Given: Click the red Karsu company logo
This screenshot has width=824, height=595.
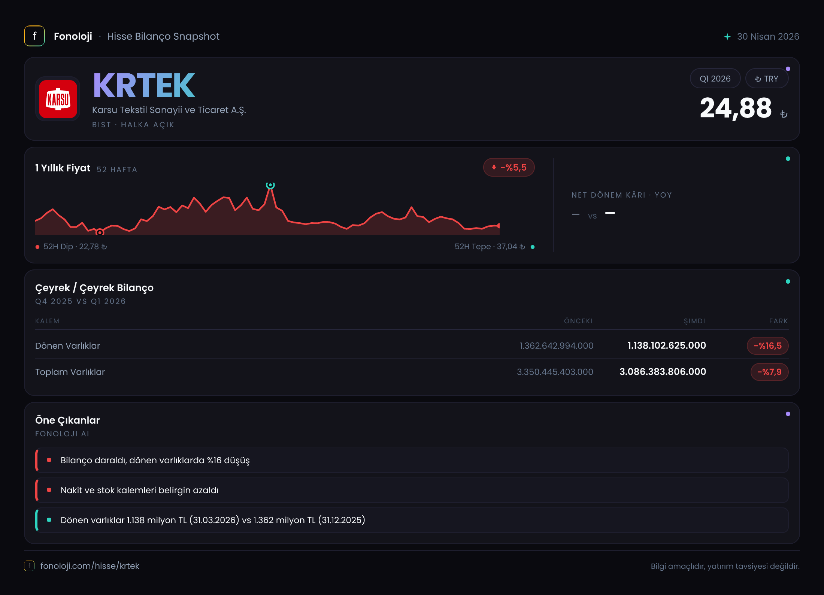Looking at the screenshot, I should coord(58,99).
